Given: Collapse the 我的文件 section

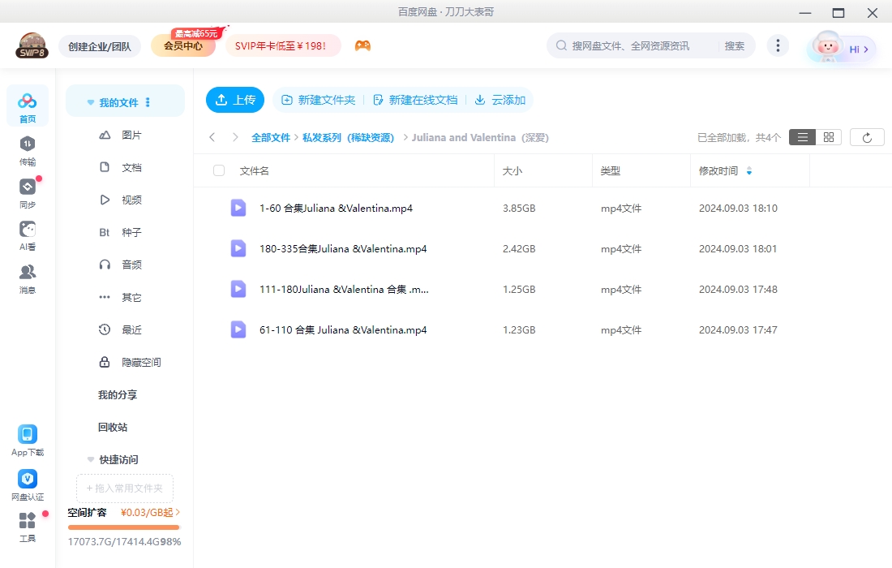Looking at the screenshot, I should (90, 101).
